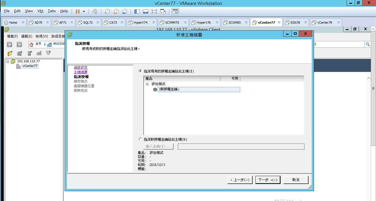Open the VM menu
The image size is (376, 201).
[x=40, y=11]
